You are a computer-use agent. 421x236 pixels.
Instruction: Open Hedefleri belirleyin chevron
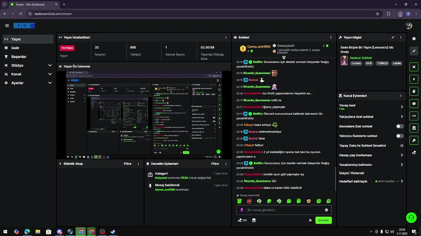pos(402,181)
